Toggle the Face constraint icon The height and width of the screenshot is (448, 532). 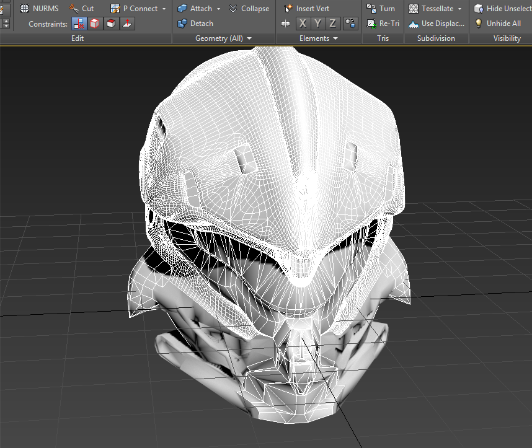click(x=111, y=24)
